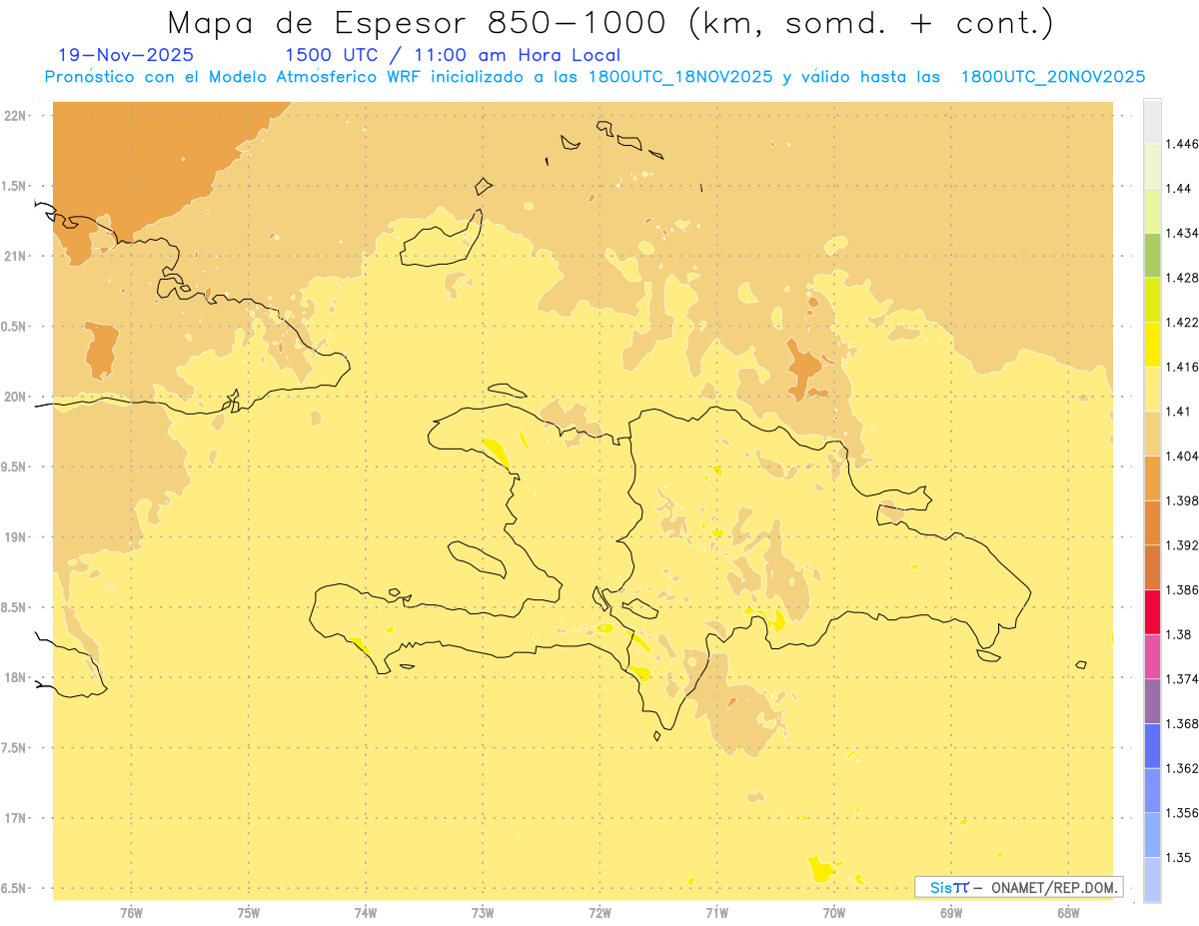Select the pink swatch between 1.374 and 1.38

(1152, 656)
